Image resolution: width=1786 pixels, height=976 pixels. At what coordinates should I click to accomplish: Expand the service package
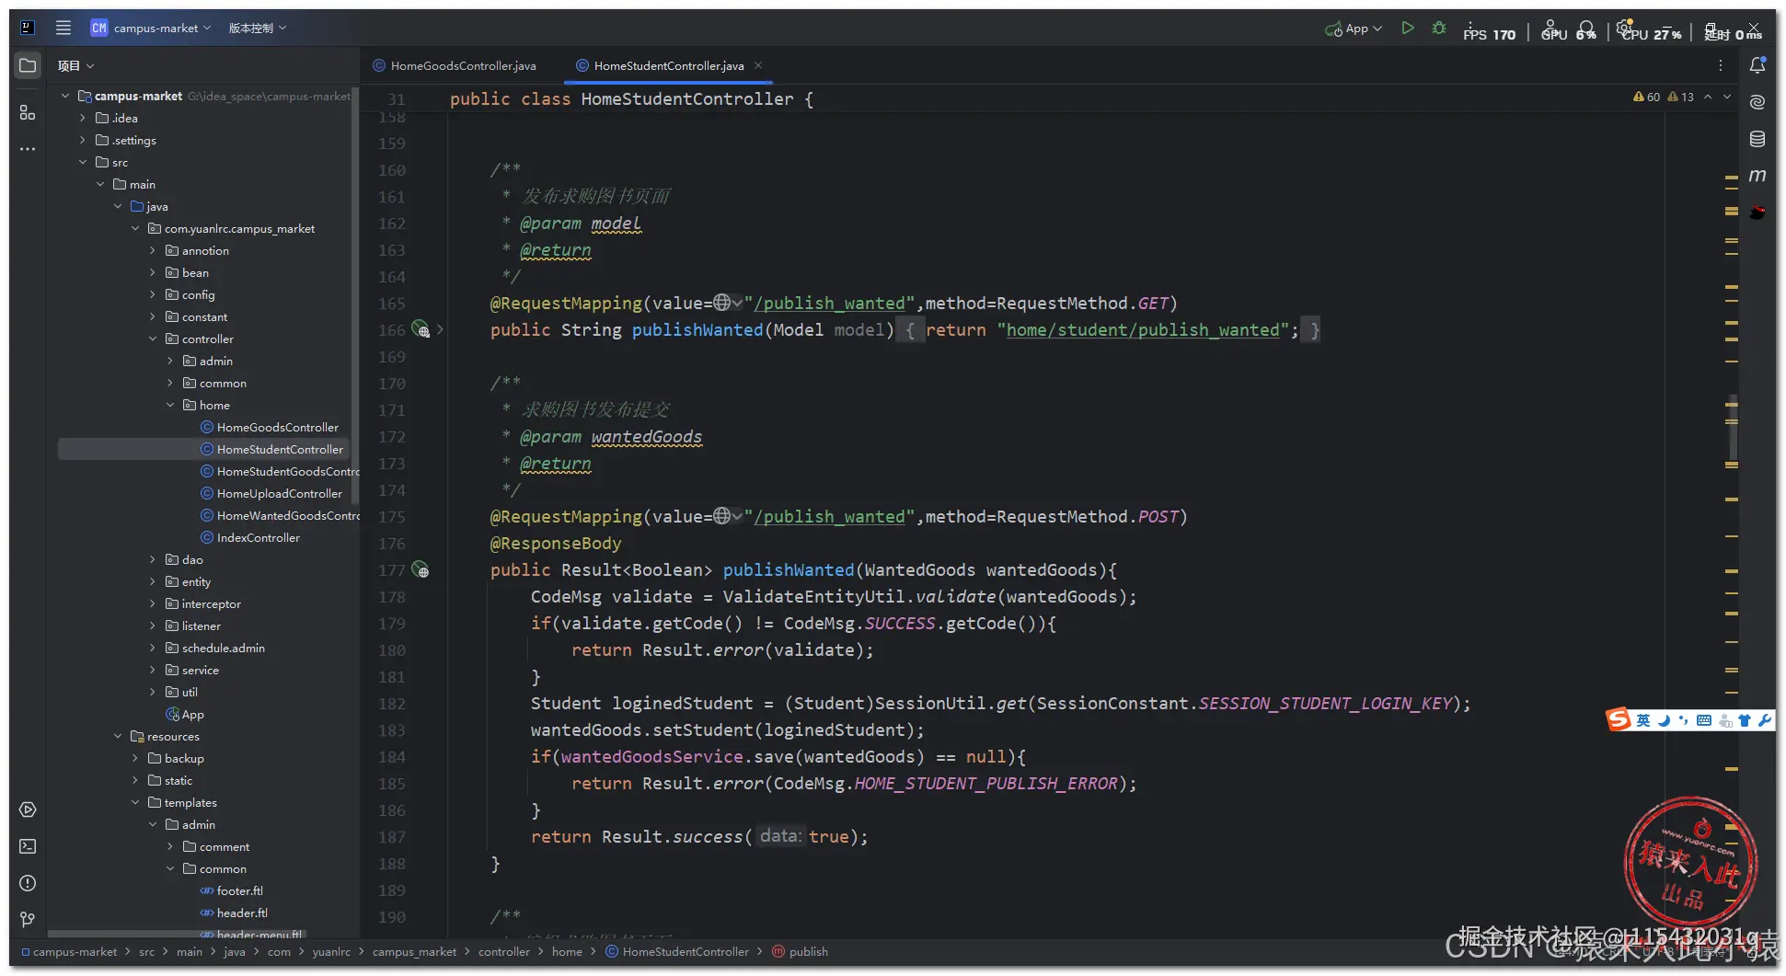click(153, 670)
